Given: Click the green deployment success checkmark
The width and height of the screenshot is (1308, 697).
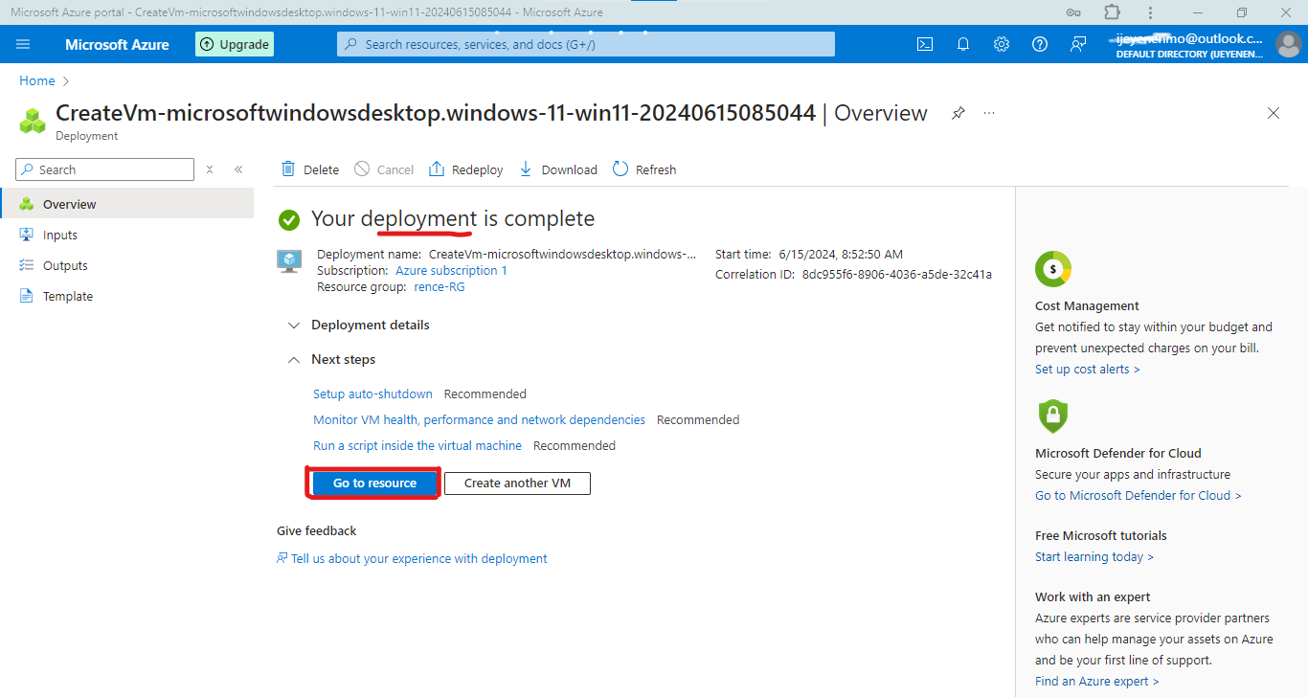Looking at the screenshot, I should pyautogui.click(x=288, y=220).
